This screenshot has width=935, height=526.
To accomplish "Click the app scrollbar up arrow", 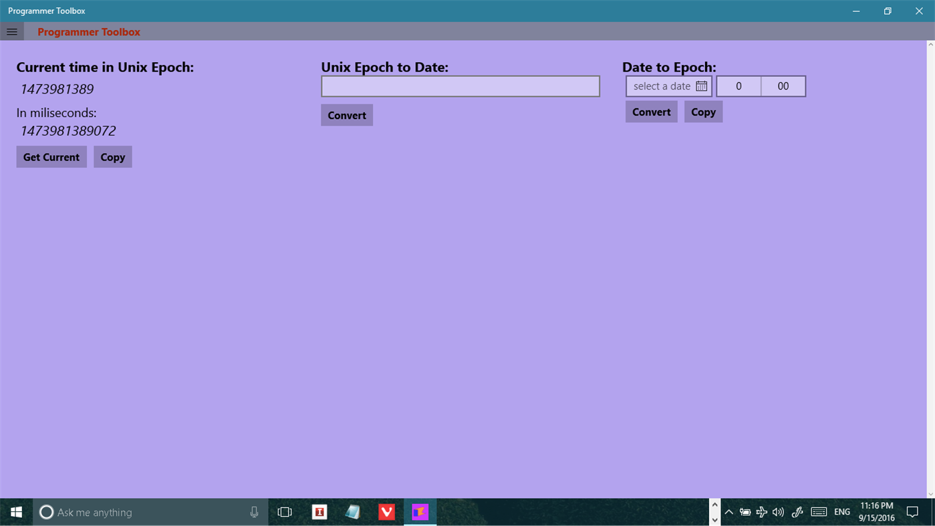I will pyautogui.click(x=930, y=45).
